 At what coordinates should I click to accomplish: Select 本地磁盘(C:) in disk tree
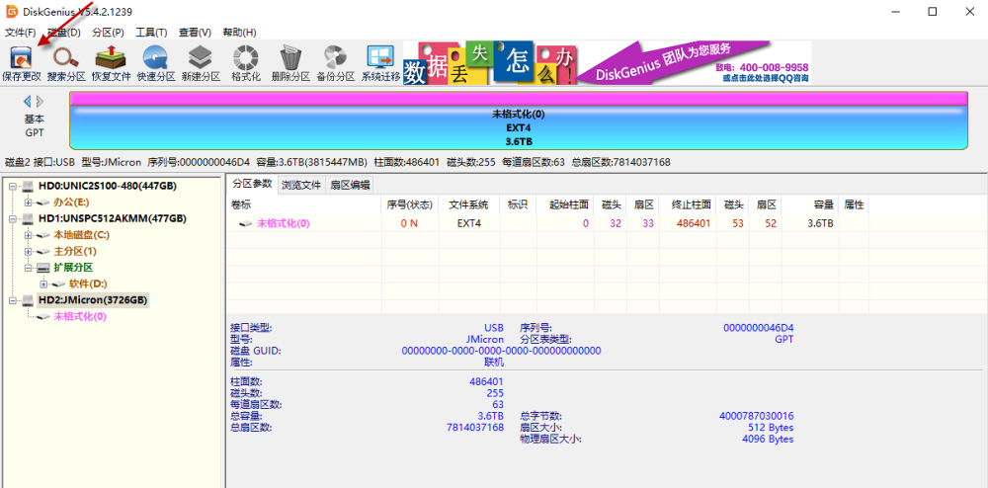coord(81,235)
